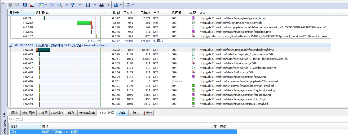Select the (该请求不包含 POST 数据) row
Screen dimensions: 348x135
pos(123,132)
